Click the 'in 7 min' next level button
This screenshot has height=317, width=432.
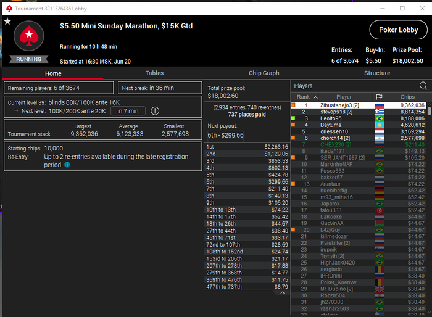click(128, 111)
